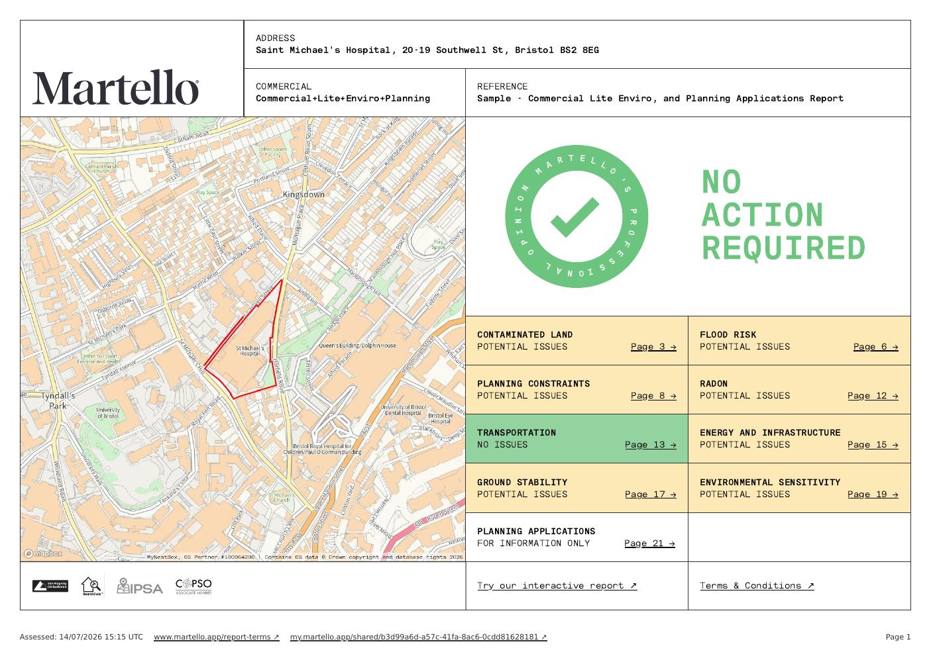The height and width of the screenshot is (658, 931).
Task: Open Contaminated Land Page 3 link
Action: (x=653, y=346)
